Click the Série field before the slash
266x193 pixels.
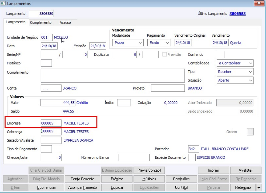tap(49, 55)
